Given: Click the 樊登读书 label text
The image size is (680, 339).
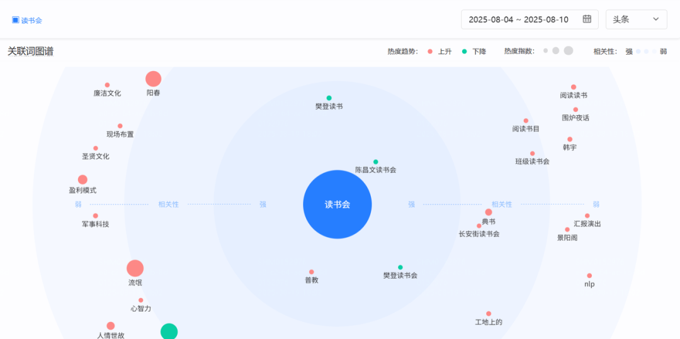Looking at the screenshot, I should 329,106.
